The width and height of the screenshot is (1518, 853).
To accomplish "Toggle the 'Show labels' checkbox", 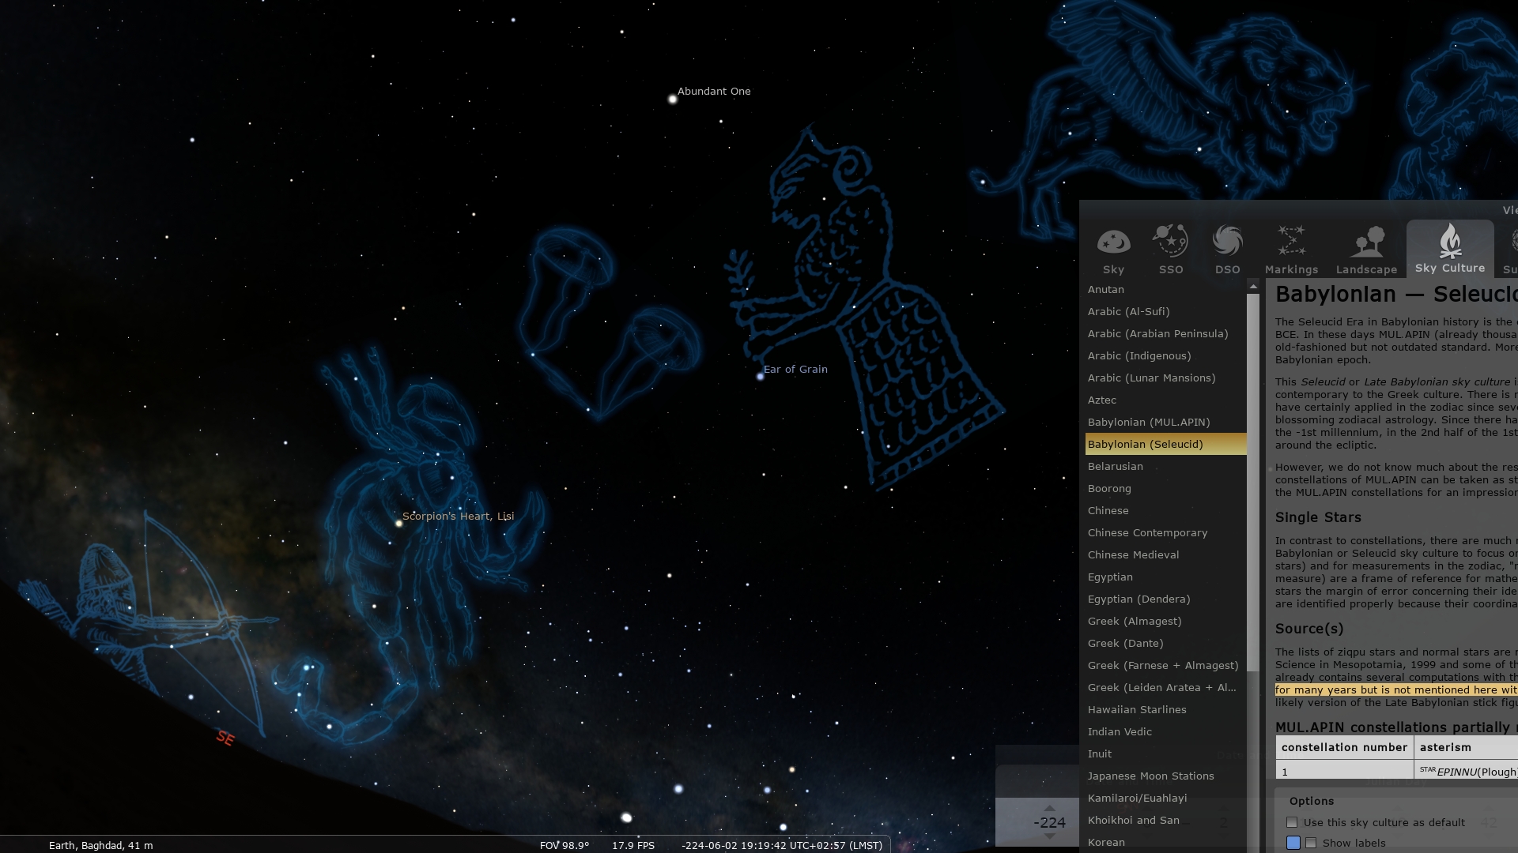I will coord(1311,843).
